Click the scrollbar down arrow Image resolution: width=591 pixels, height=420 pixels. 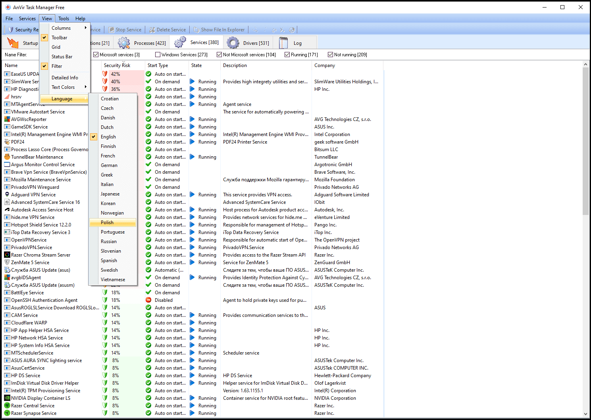(585, 414)
